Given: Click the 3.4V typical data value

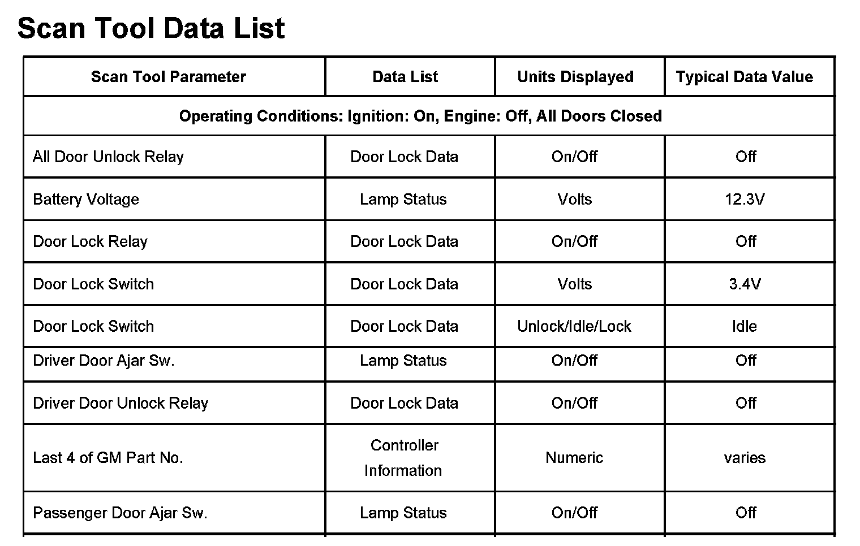Looking at the screenshot, I should coord(745,284).
